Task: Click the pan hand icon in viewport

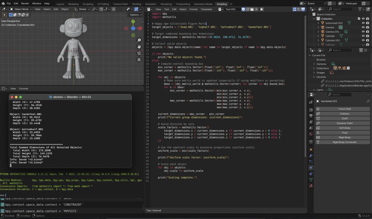Action: click(x=139, y=47)
